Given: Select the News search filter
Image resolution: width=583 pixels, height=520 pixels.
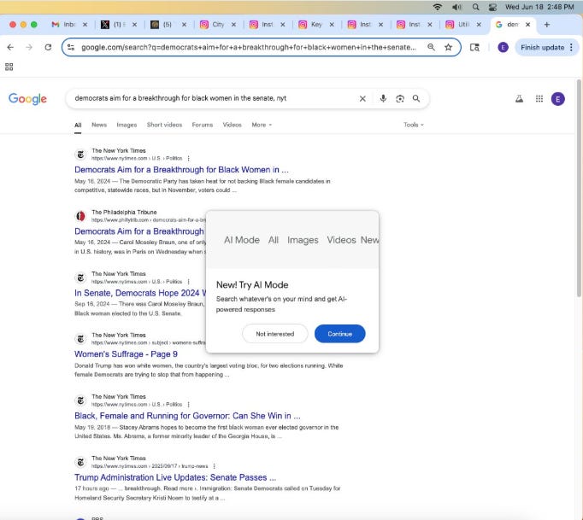Looking at the screenshot, I should (99, 125).
